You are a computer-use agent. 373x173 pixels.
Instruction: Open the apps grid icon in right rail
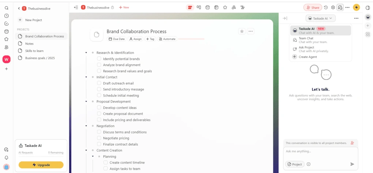(x=368, y=34)
